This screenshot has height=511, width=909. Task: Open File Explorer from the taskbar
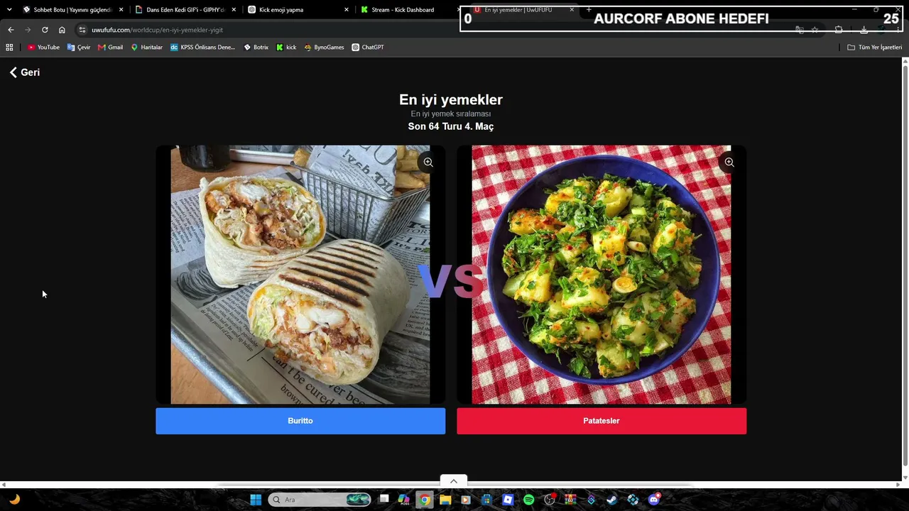445,500
